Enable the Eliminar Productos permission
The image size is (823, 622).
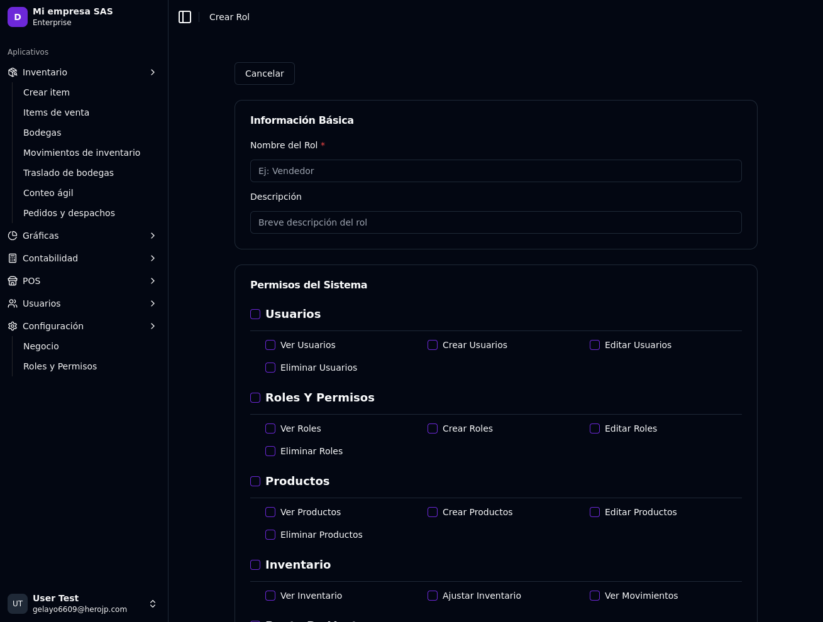(x=270, y=535)
